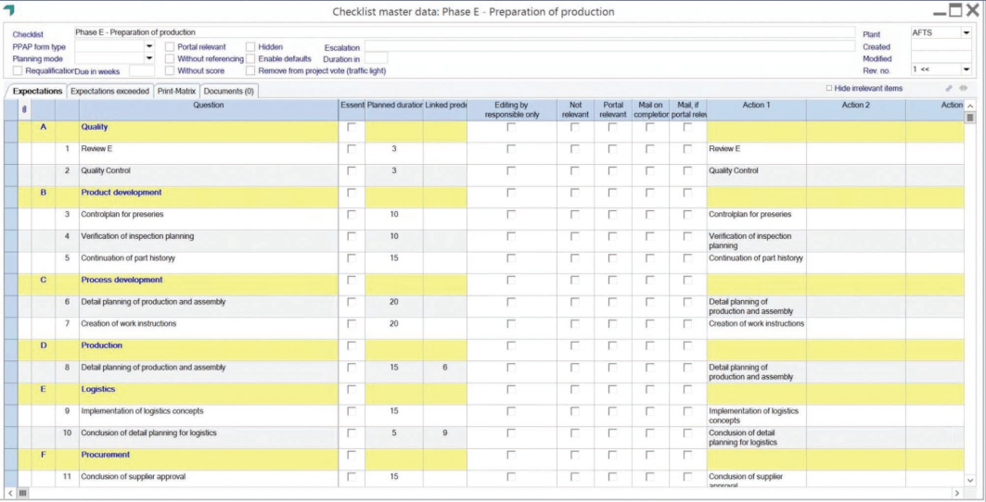The height and width of the screenshot is (502, 986).
Task: Check the Requalification checkbox
Action: [18, 70]
